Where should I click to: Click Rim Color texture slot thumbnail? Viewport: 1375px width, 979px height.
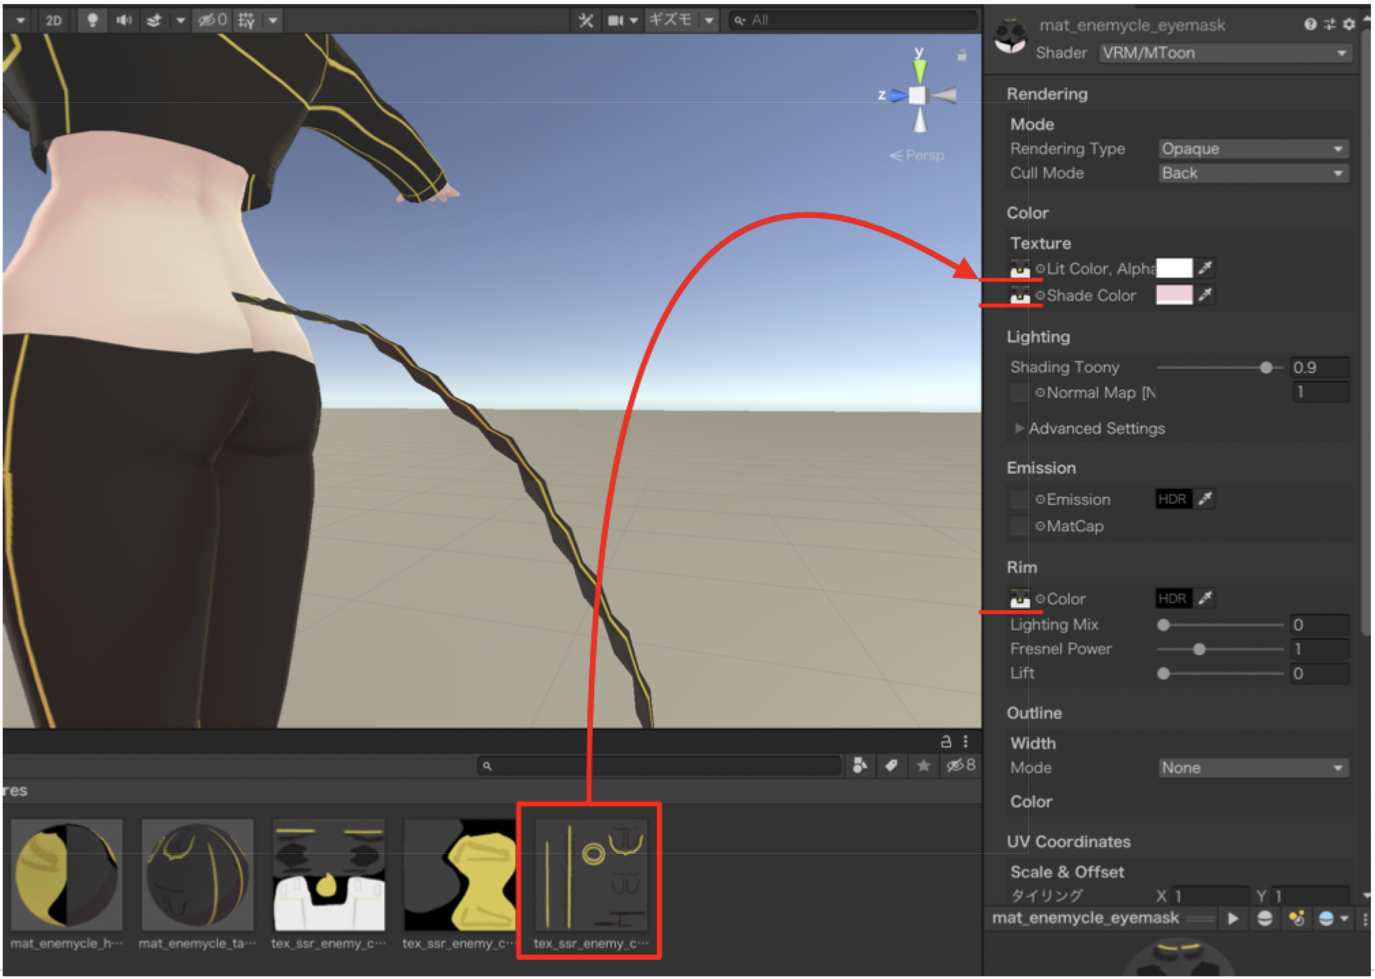1019,598
